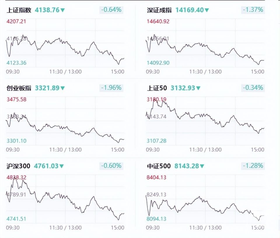Click the down triangle next to 3132.93
The width and height of the screenshot is (280, 238).
click(198, 88)
